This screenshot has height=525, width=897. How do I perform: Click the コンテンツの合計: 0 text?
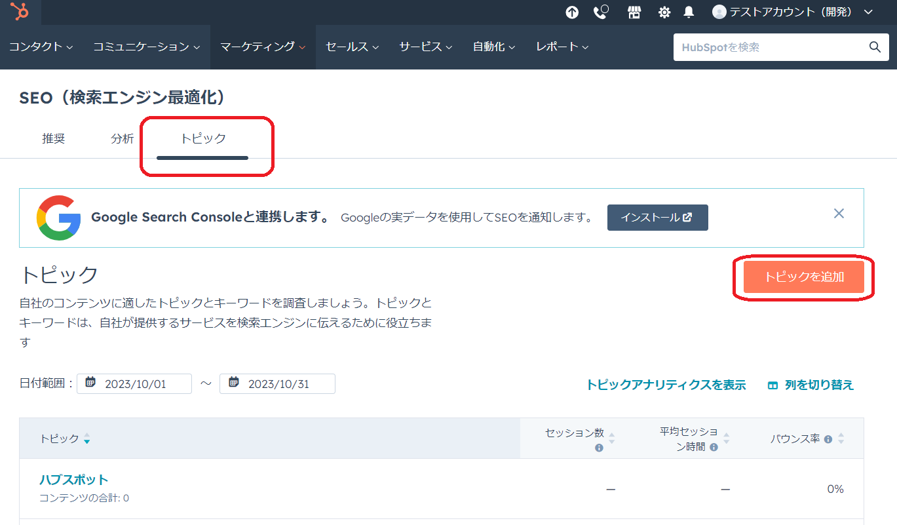pyautogui.click(x=84, y=498)
